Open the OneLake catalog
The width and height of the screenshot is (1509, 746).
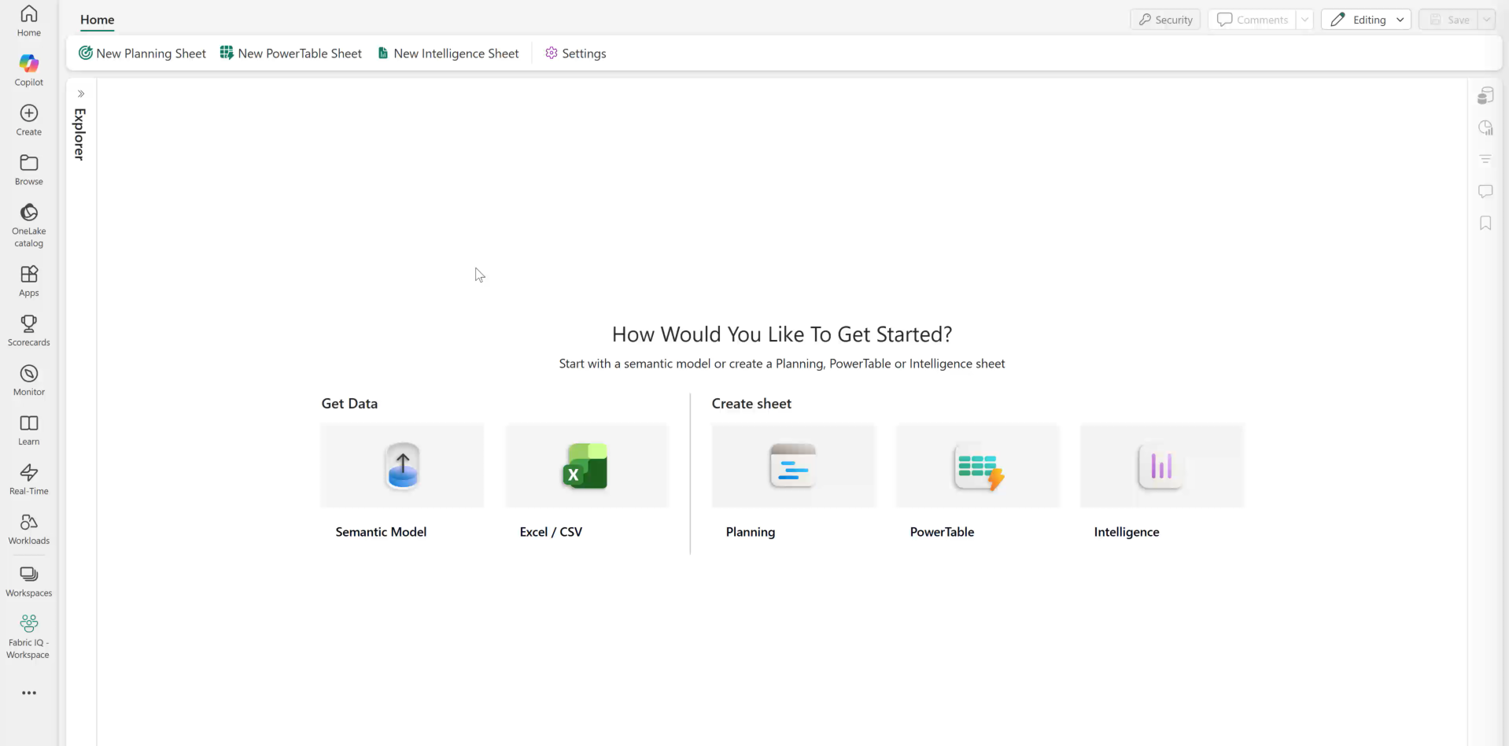coord(28,223)
